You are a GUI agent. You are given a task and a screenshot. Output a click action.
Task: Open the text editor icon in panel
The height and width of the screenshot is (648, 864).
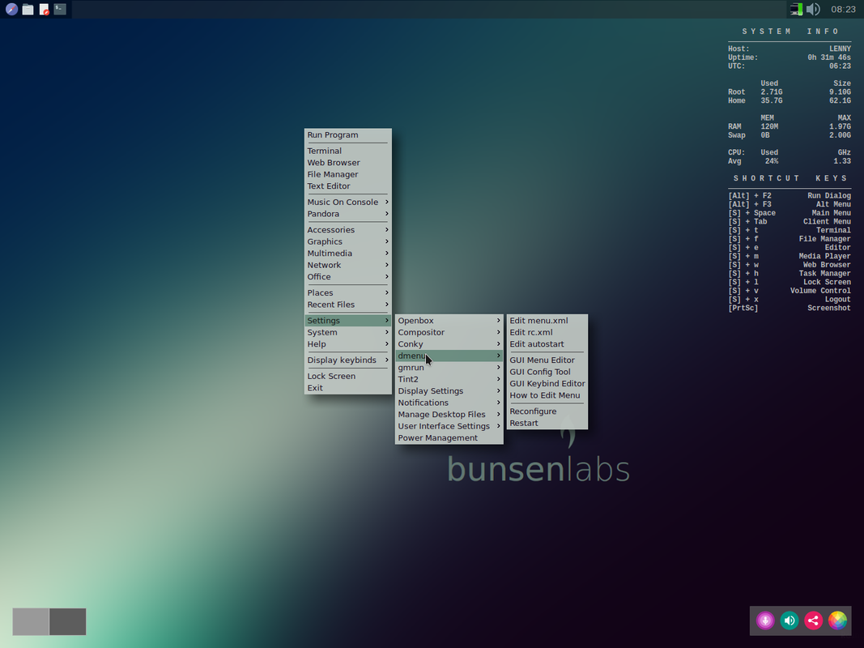tap(44, 10)
